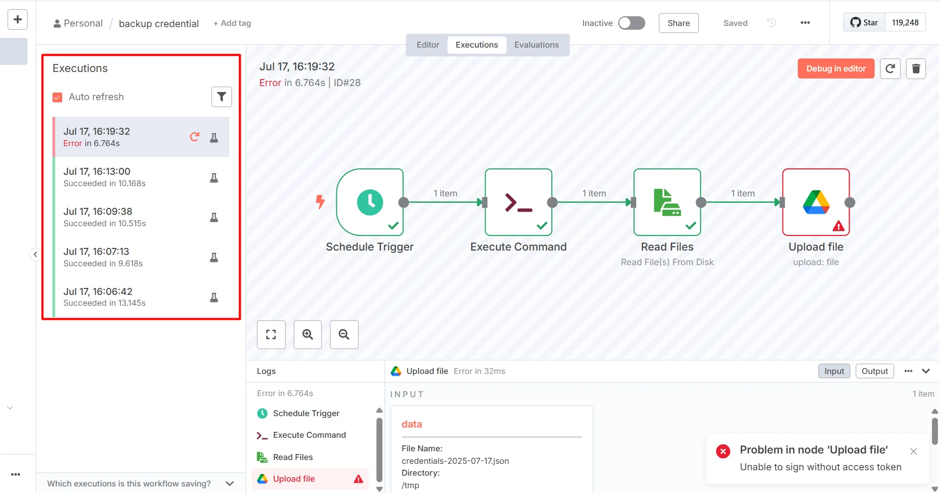939x493 pixels.
Task: Select the Upload file Google Drive node
Action: coord(816,202)
